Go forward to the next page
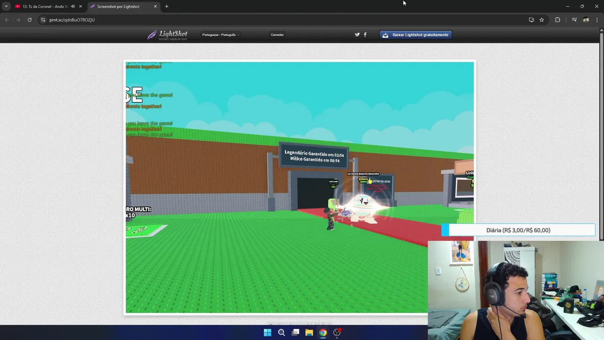This screenshot has height=340, width=604. click(x=18, y=20)
